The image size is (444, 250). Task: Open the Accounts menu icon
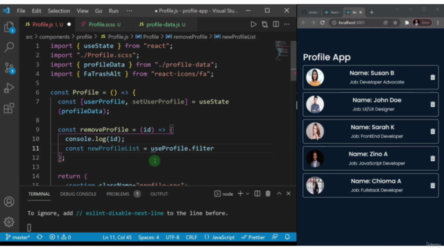[9, 202]
